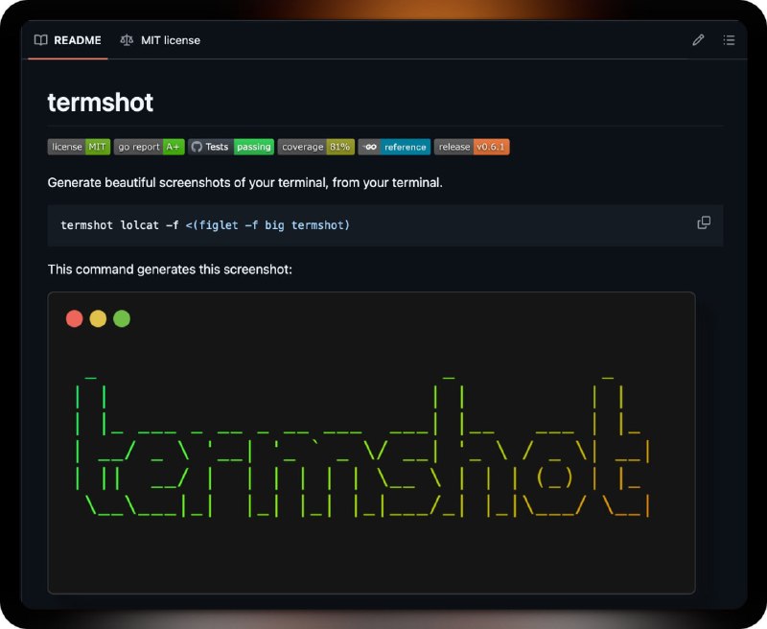Screen dimensions: 767x629
Task: Copy the termshot command with the copy icon
Action: [704, 223]
